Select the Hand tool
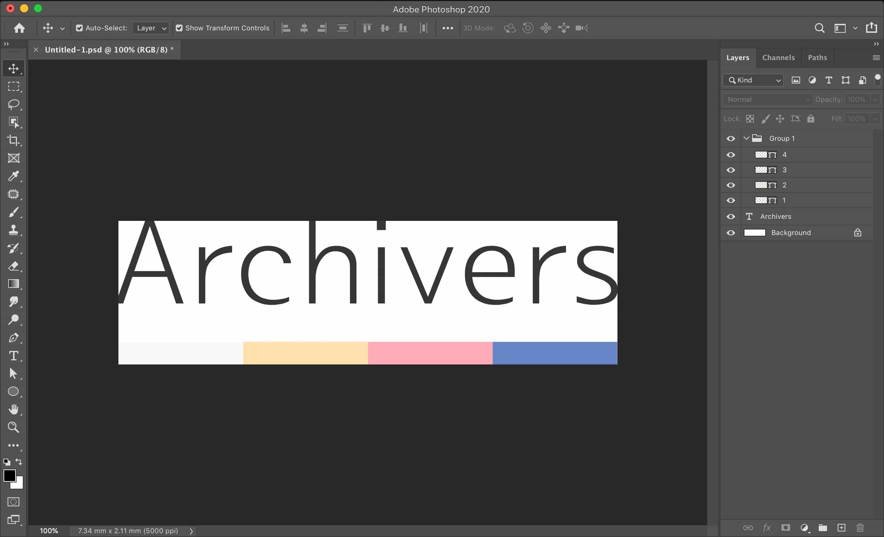This screenshot has height=537, width=884. tap(13, 409)
